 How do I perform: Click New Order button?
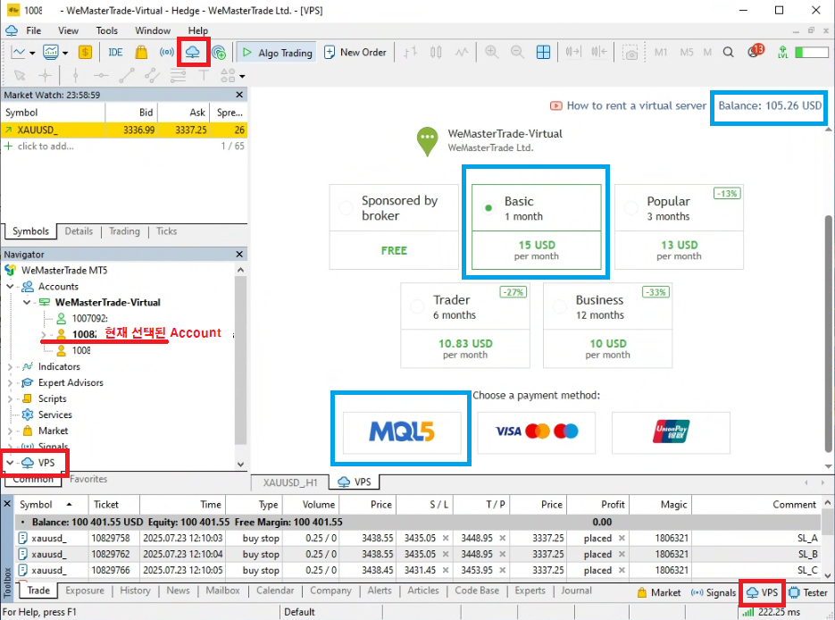(x=355, y=52)
